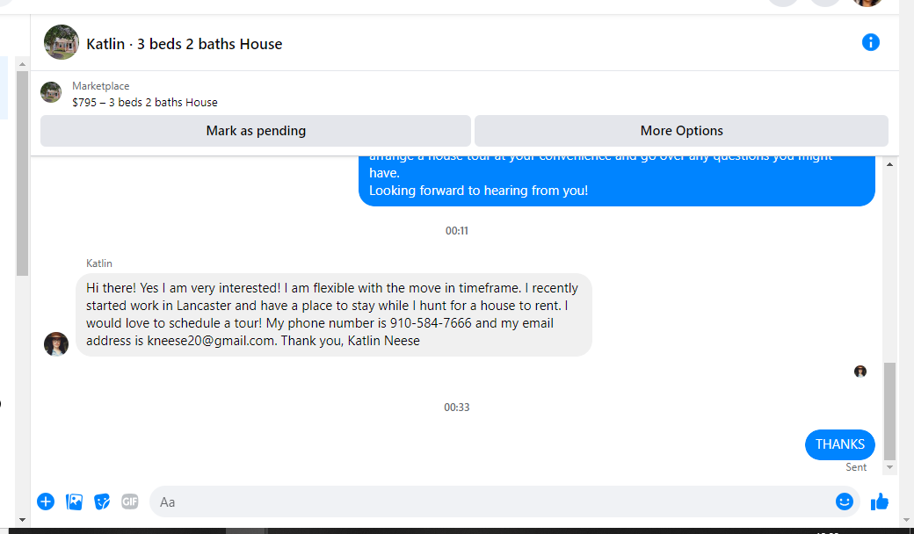This screenshot has width=914, height=534.
Task: Click the chat scrollbar up arrow
Action: click(889, 165)
